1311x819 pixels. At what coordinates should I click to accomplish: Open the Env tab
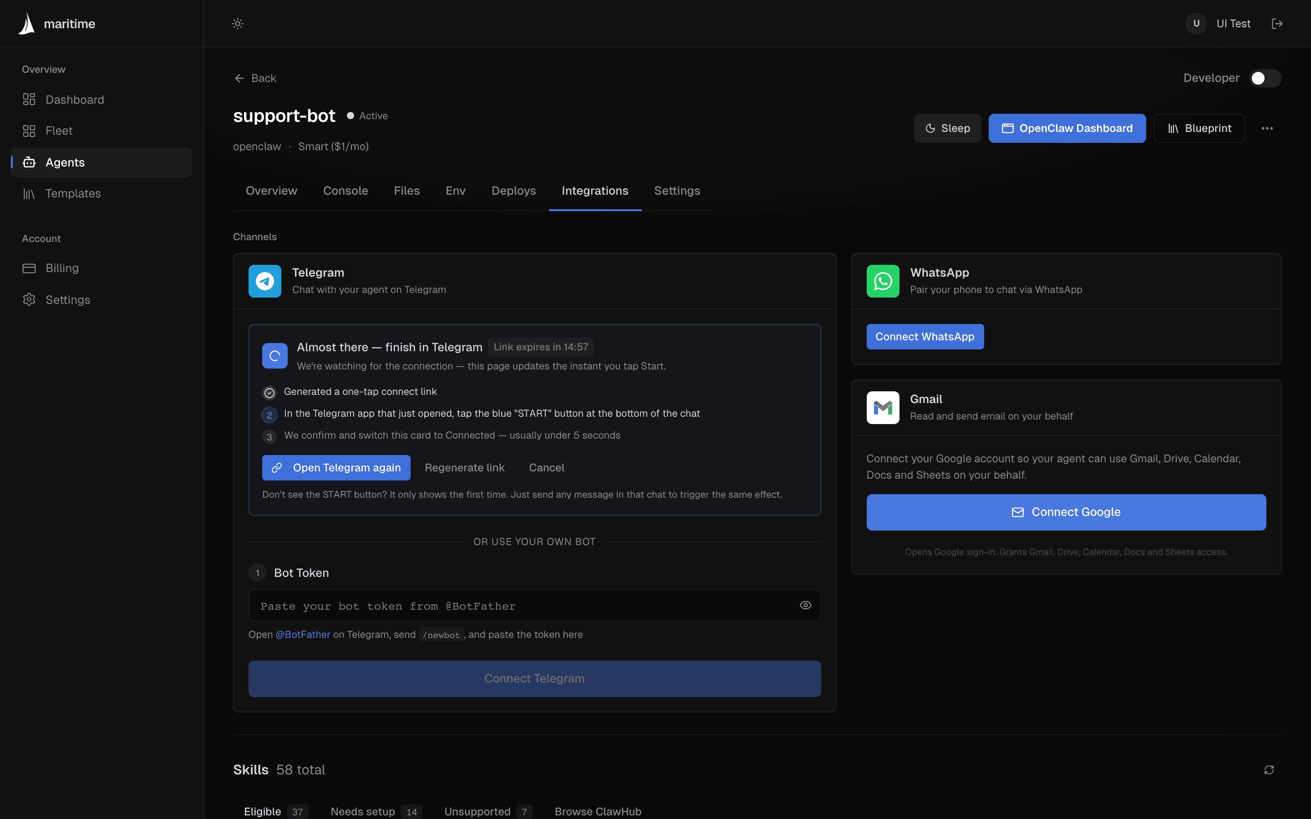455,191
